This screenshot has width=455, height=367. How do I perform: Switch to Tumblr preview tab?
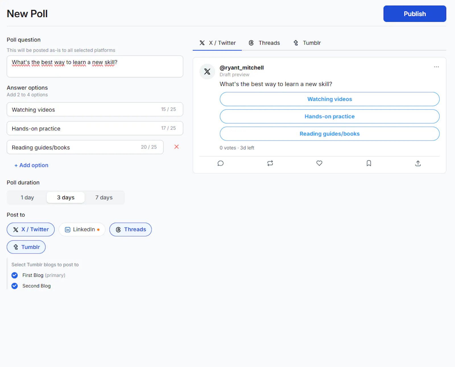(x=307, y=43)
